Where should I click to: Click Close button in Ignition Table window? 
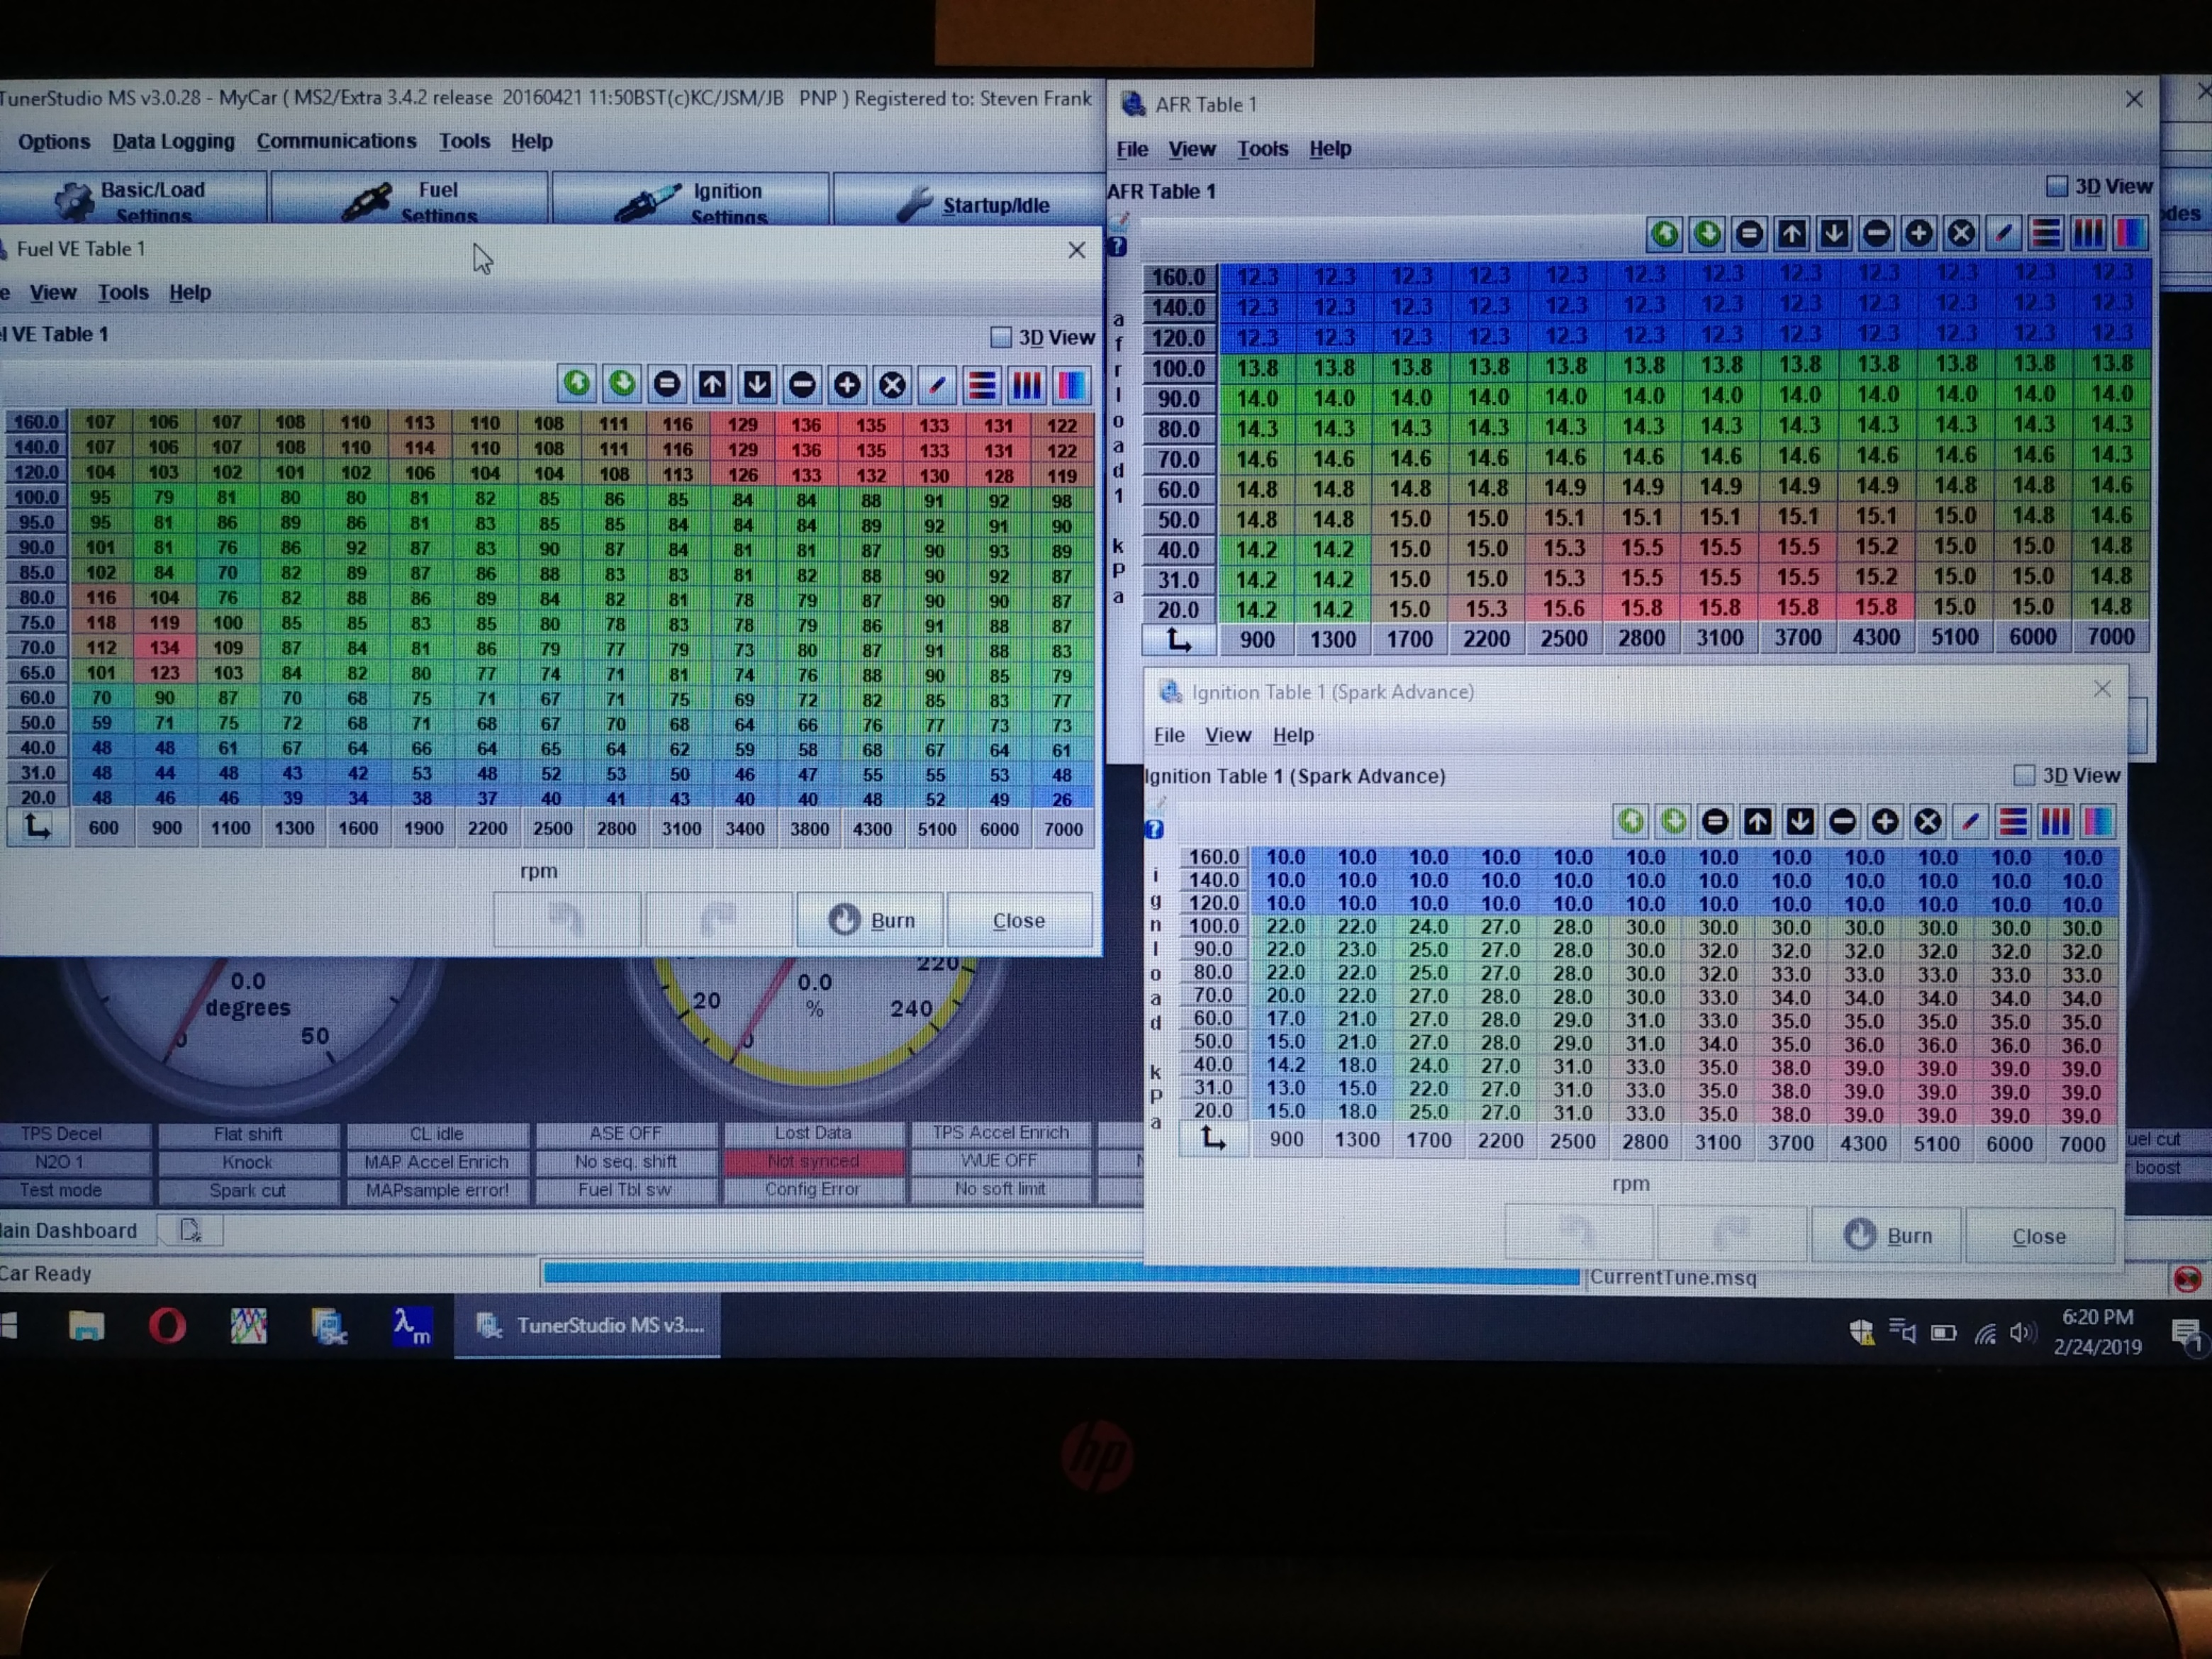point(2038,1236)
